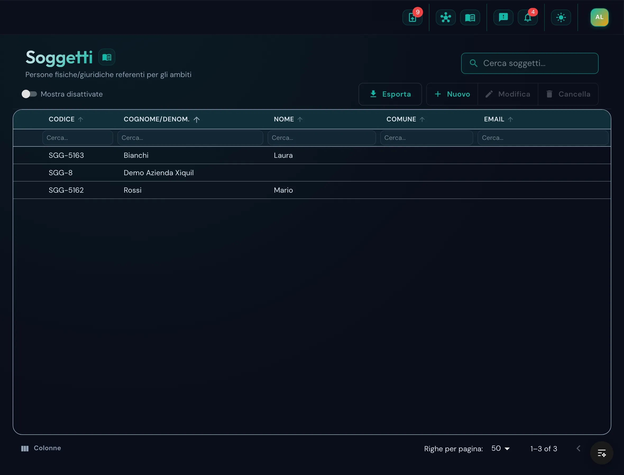Switch theme with the sun icon
Viewport: 624px width, 475px height.
(x=561, y=17)
